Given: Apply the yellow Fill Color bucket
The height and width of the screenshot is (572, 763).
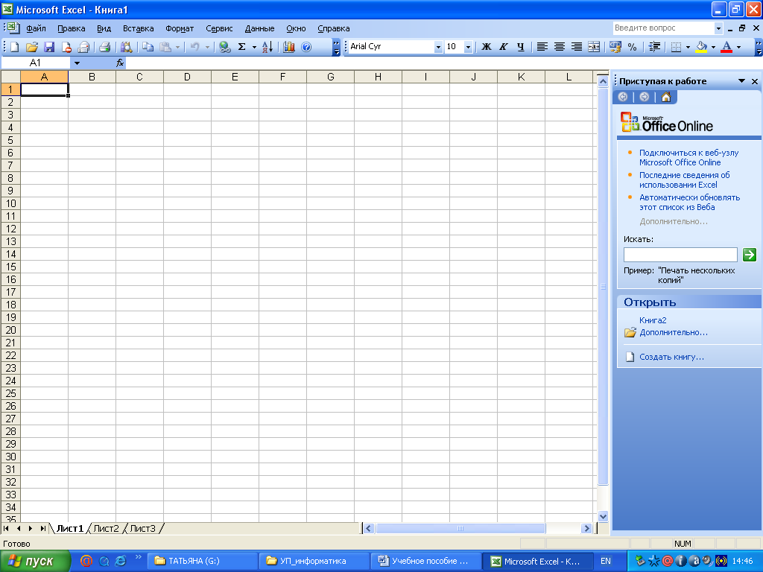Looking at the screenshot, I should (x=701, y=47).
